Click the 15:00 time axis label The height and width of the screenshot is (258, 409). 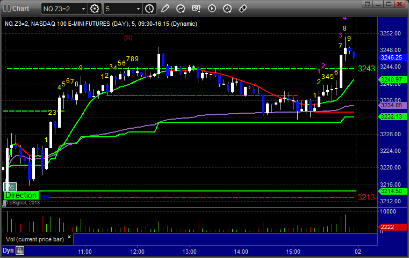tap(293, 252)
